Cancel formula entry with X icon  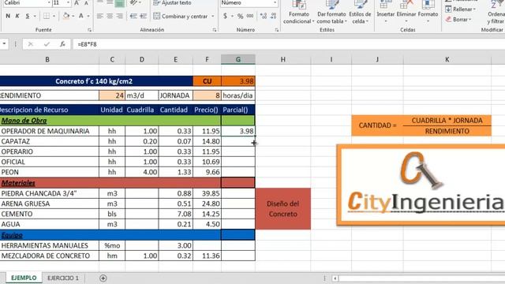coord(31,44)
